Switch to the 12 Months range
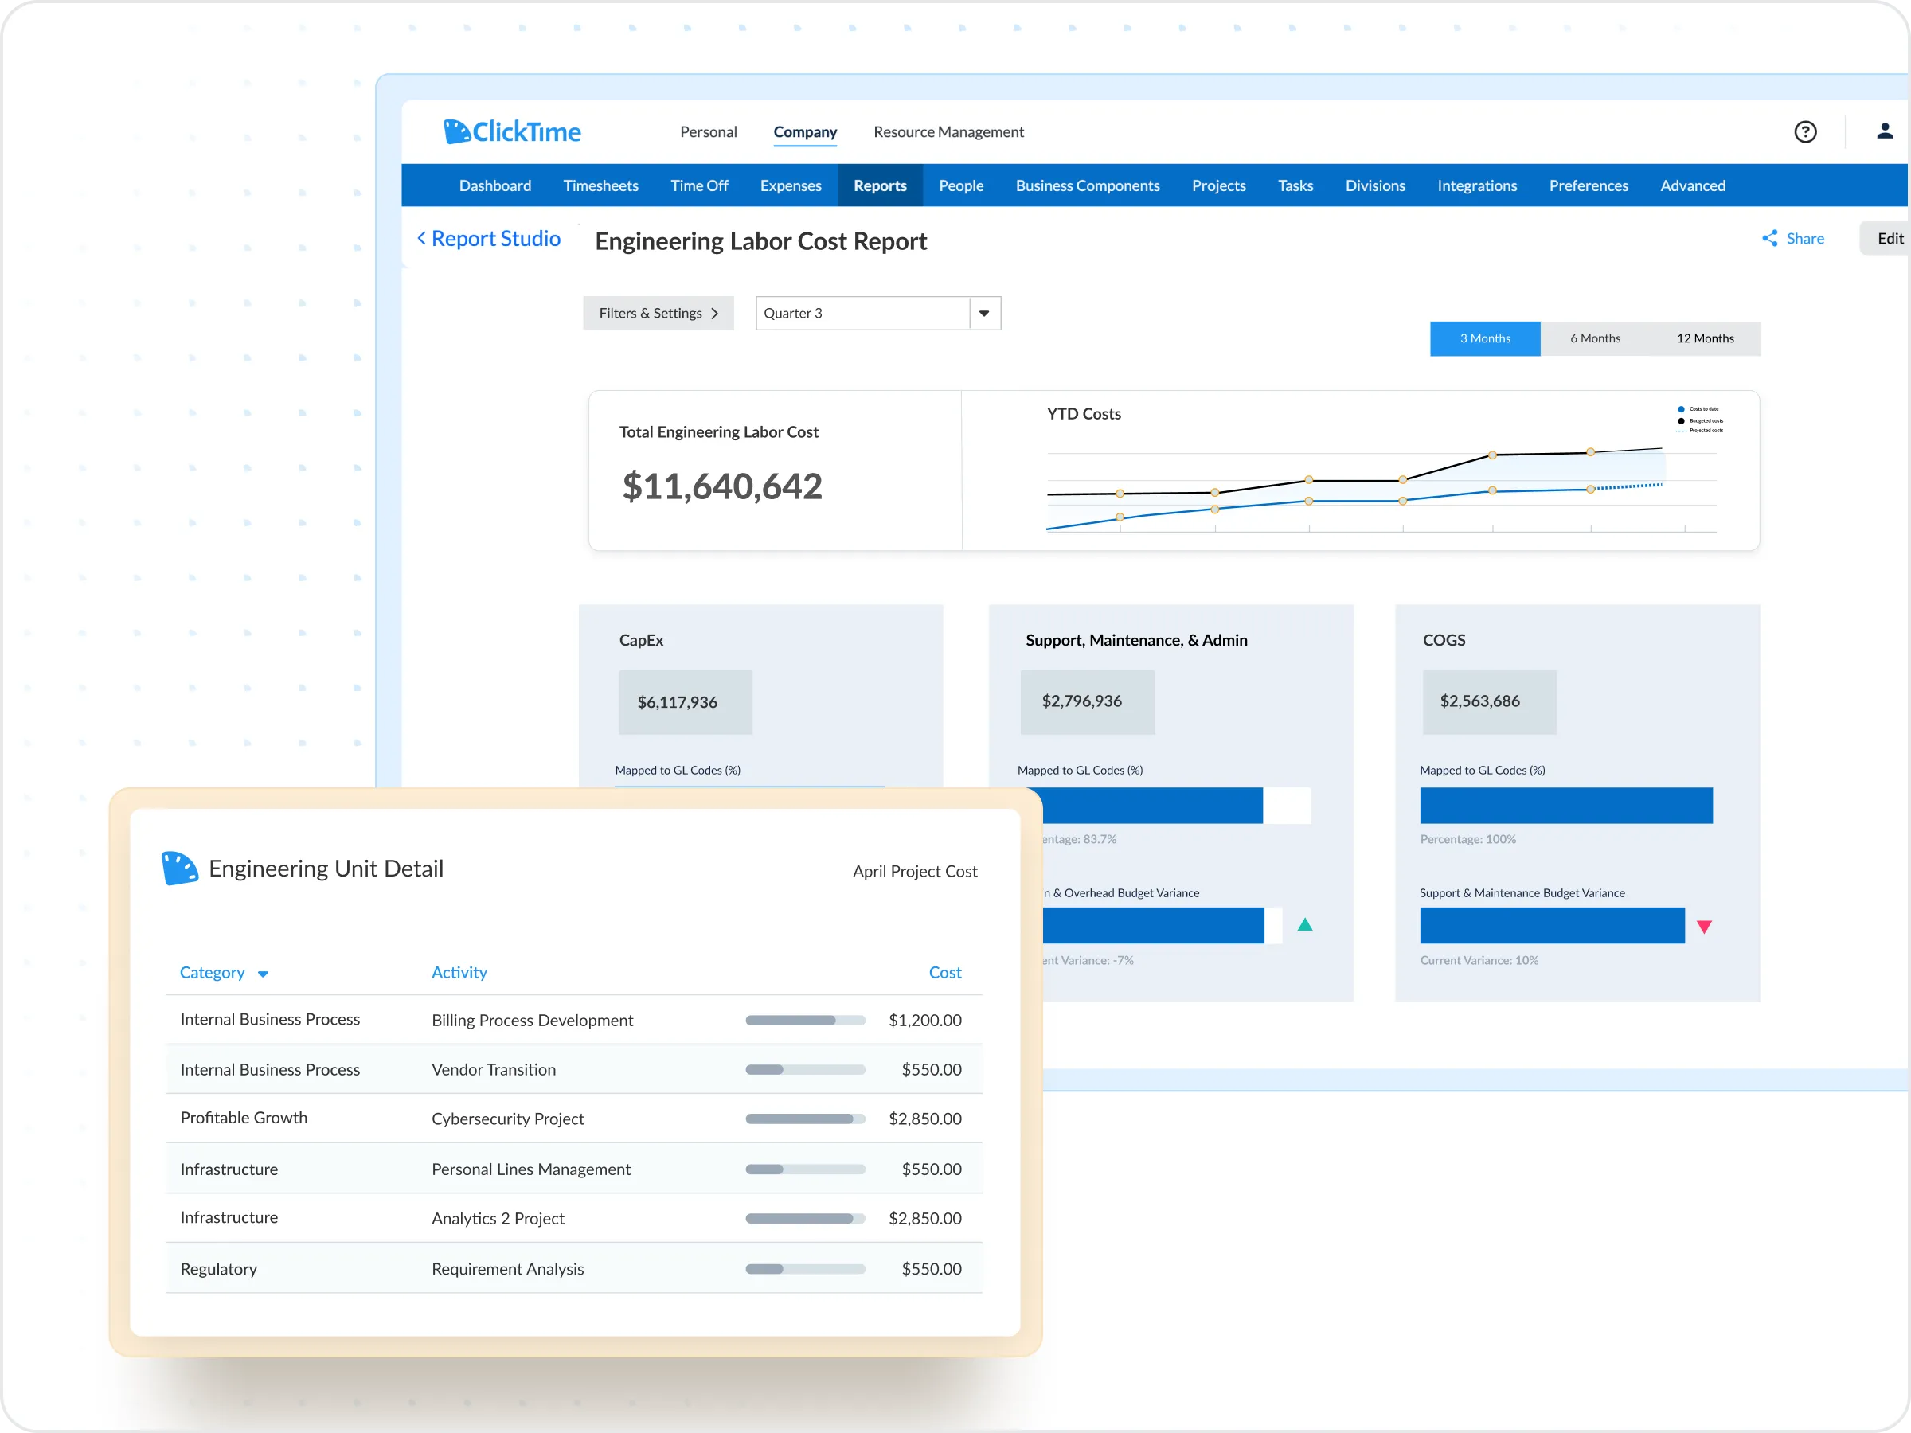The width and height of the screenshot is (1911, 1433). pyautogui.click(x=1705, y=338)
